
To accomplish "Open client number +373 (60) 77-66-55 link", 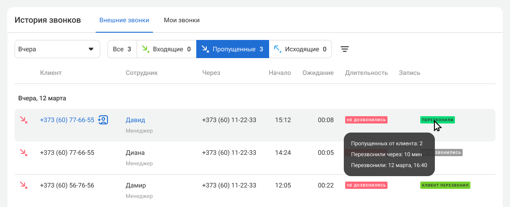I will [67, 120].
